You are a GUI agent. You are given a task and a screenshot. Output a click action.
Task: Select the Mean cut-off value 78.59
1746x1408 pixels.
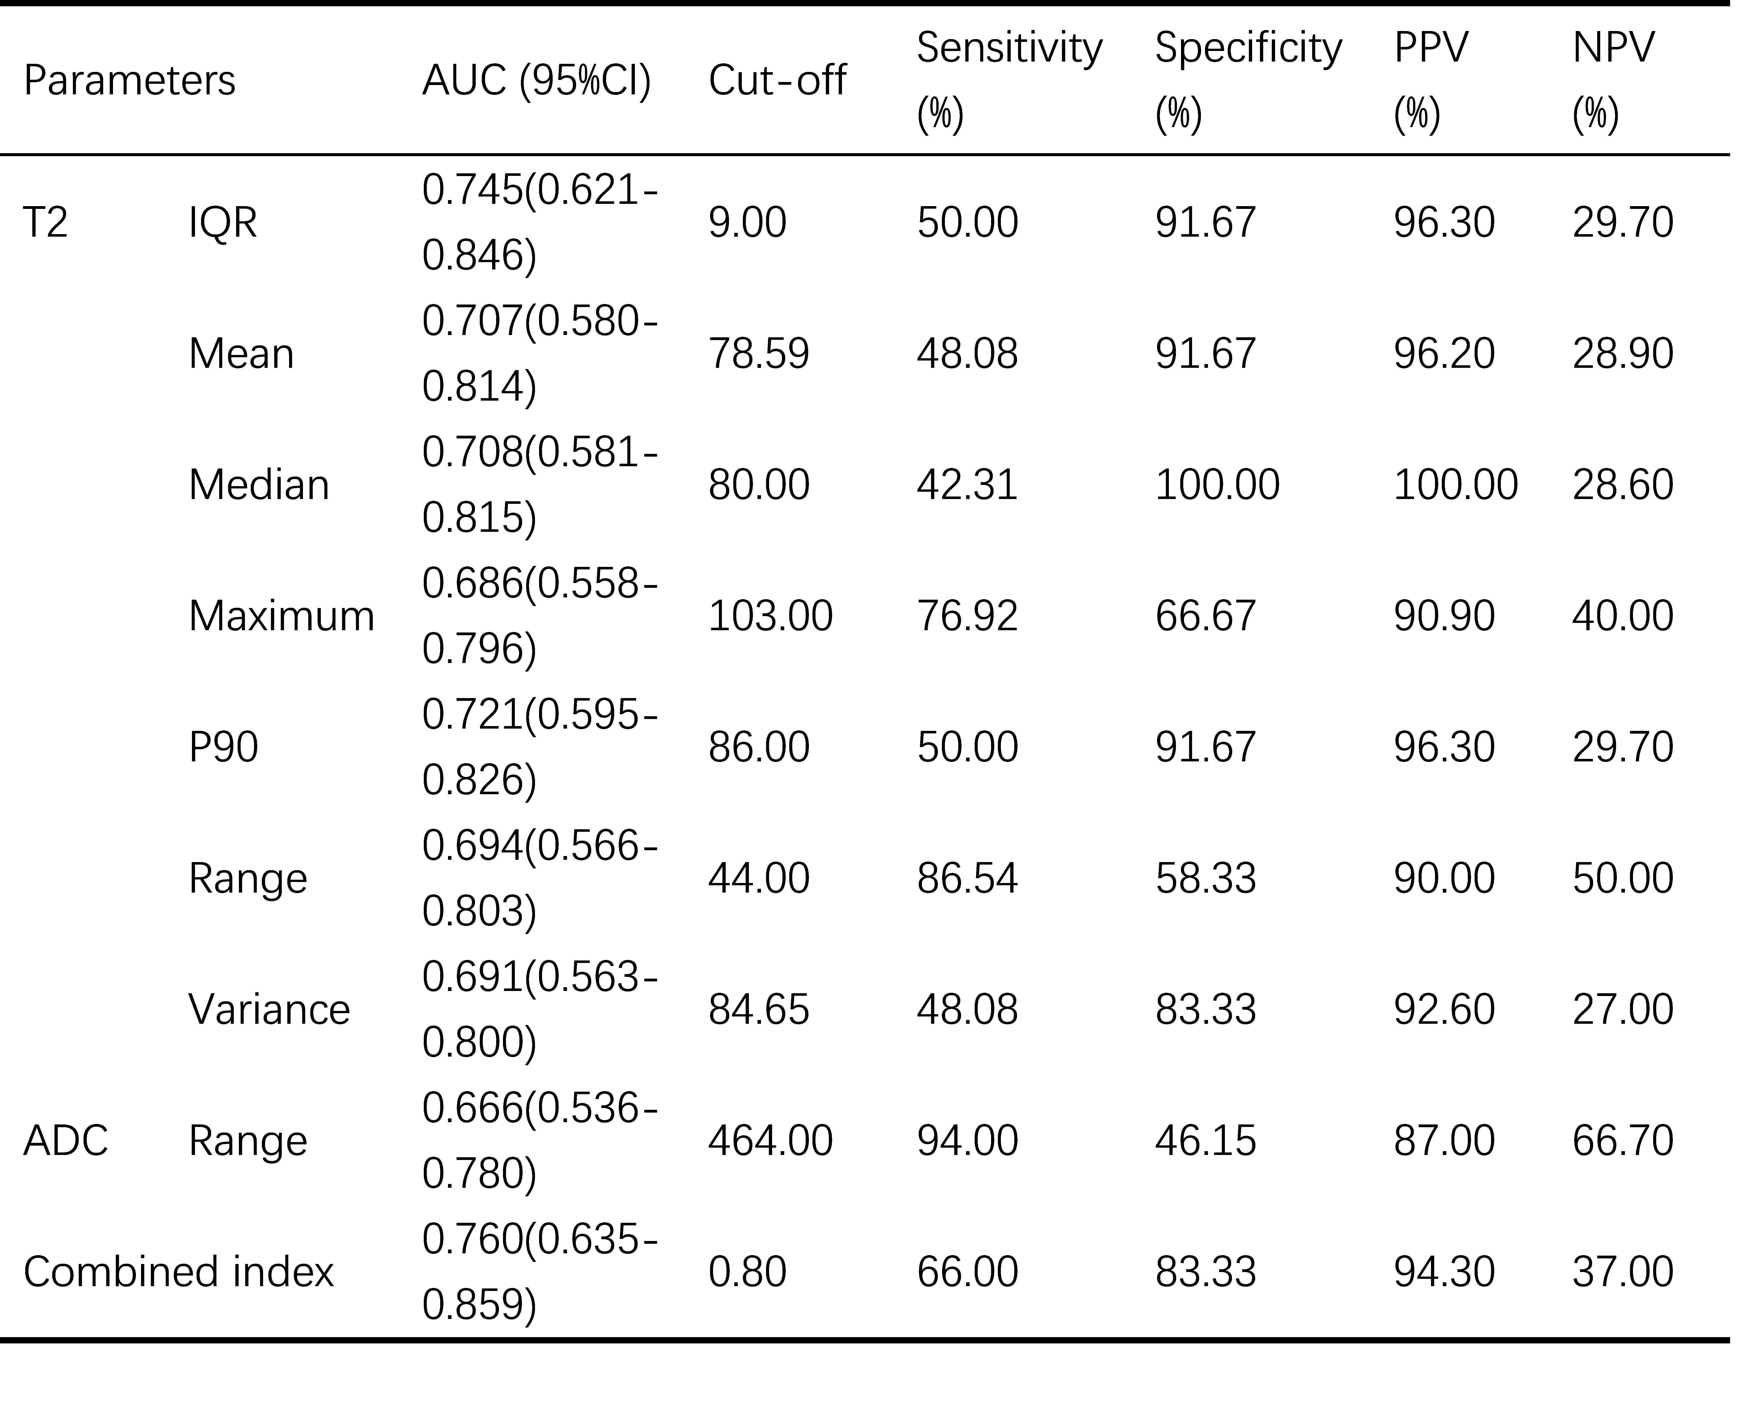(x=759, y=354)
